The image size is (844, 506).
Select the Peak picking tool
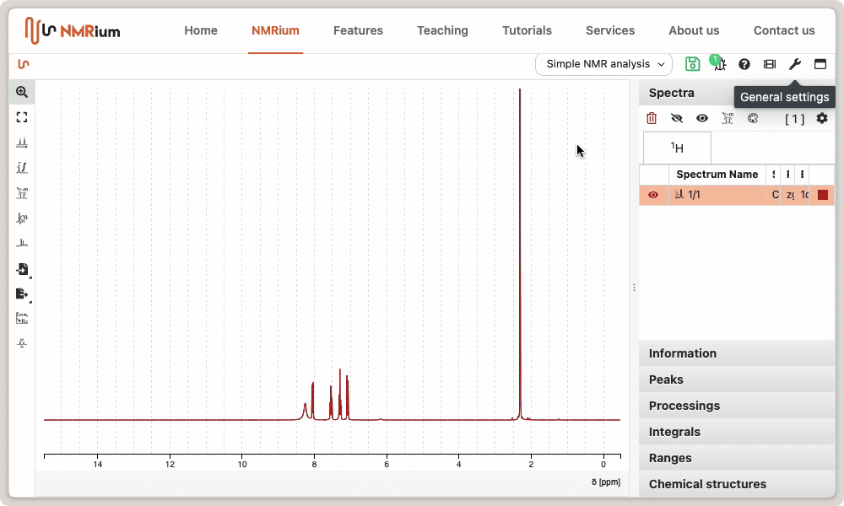pyautogui.click(x=22, y=143)
